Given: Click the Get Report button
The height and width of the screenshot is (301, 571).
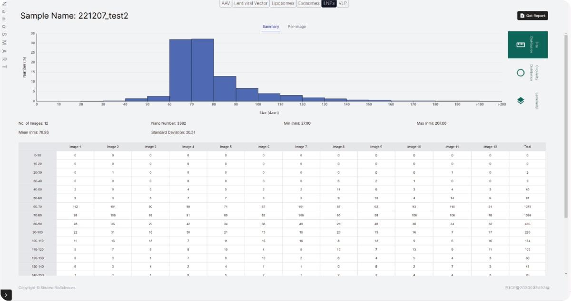Looking at the screenshot, I should tap(532, 16).
